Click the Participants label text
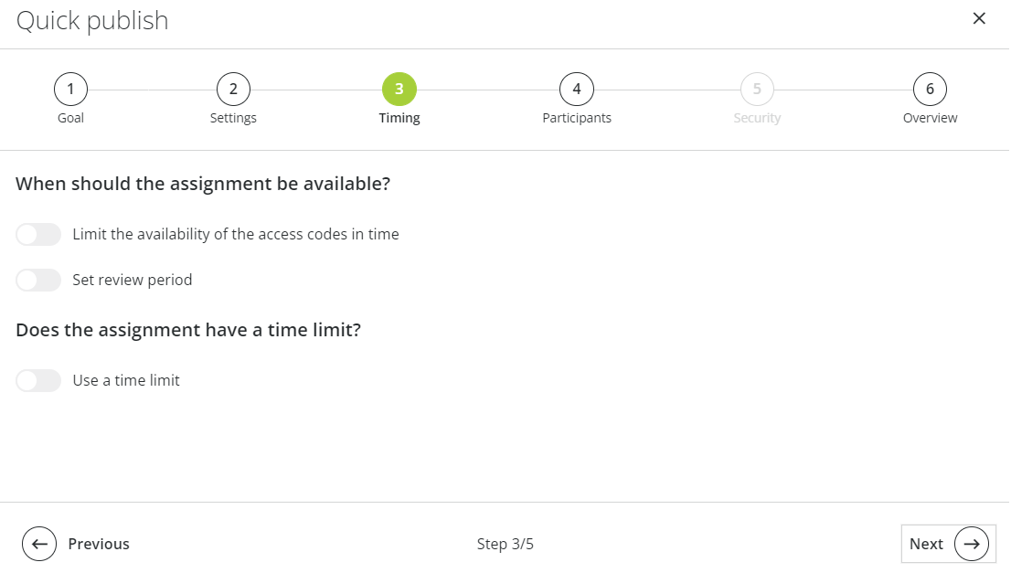 coord(576,117)
